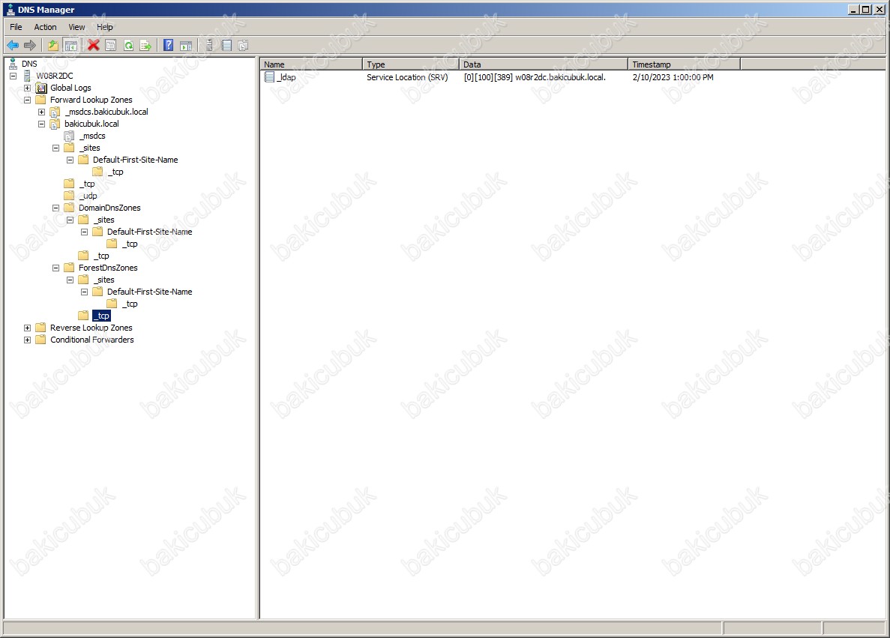Open Properties from the toolbar icon
Image resolution: width=890 pixels, height=638 pixels.
coord(111,46)
